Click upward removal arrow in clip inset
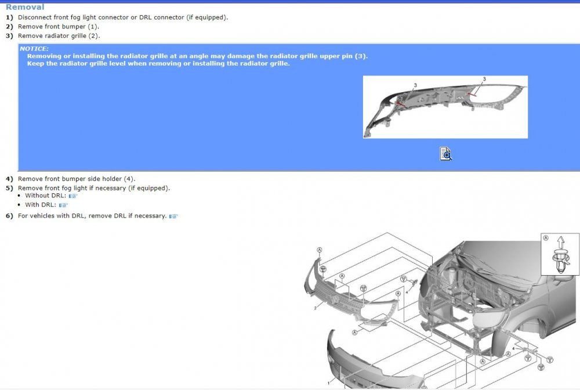 click(561, 243)
